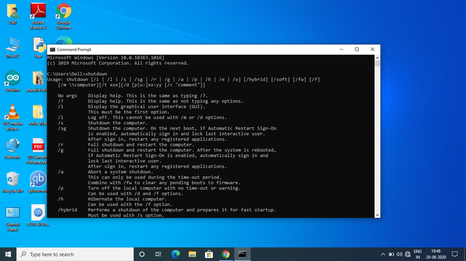Open the volume control tray icon

pos(399,254)
